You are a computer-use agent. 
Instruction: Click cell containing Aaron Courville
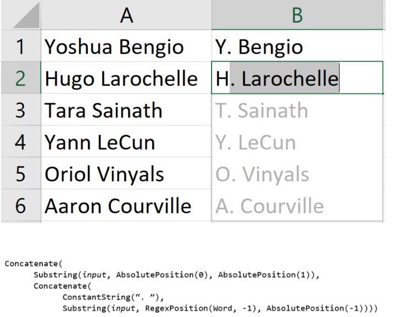pyautogui.click(x=126, y=205)
